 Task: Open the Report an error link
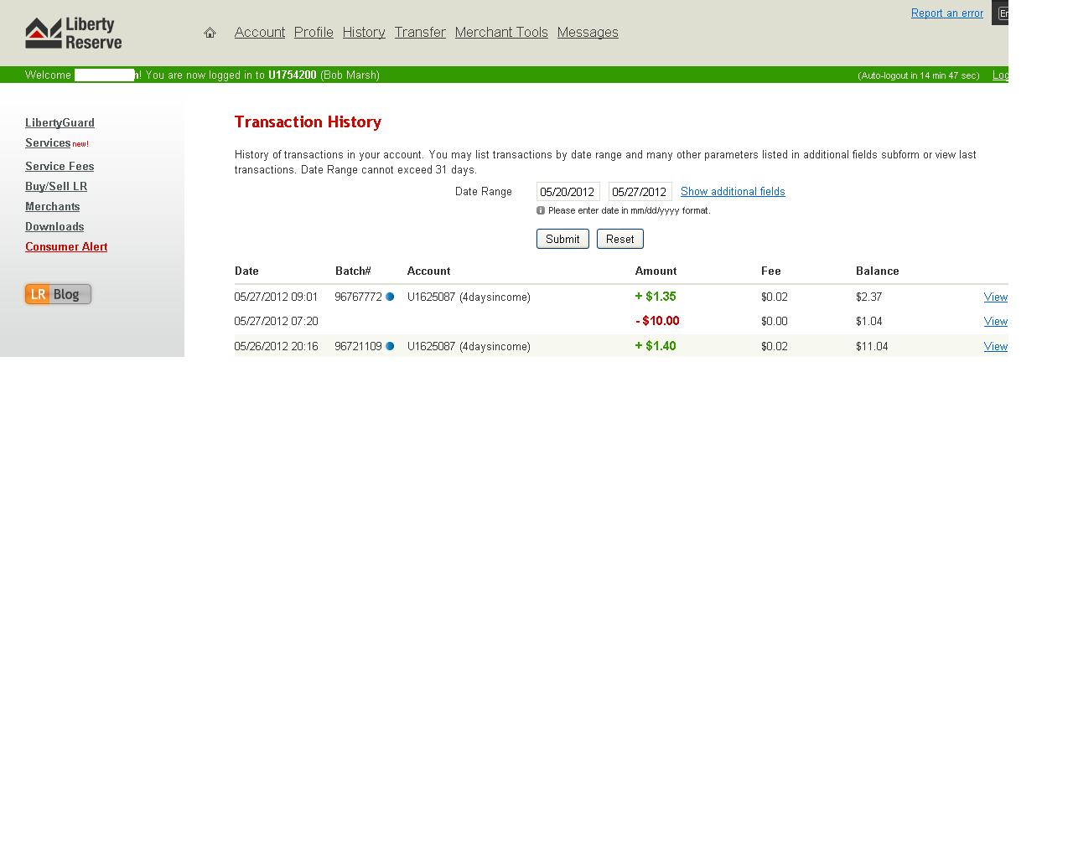click(x=946, y=13)
